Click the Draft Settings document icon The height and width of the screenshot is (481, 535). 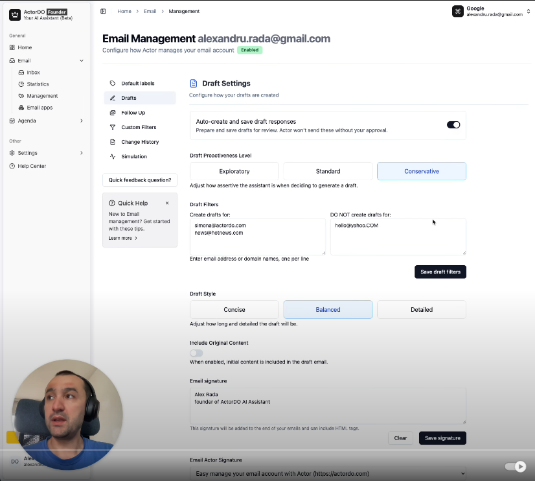tap(194, 83)
